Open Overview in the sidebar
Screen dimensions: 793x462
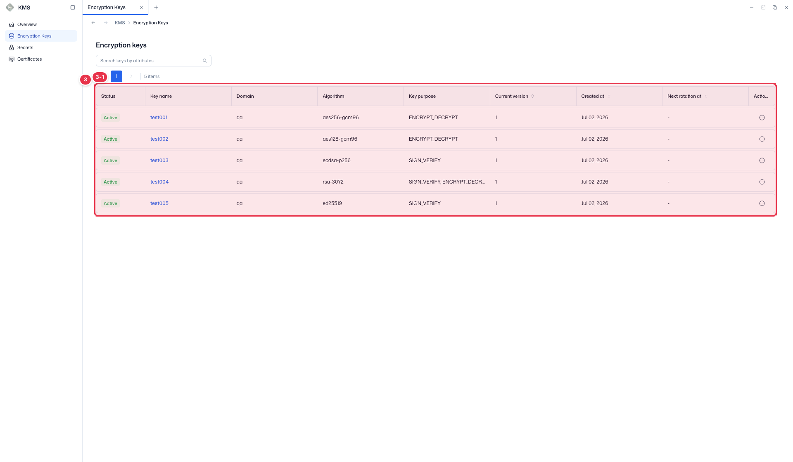coord(41,24)
